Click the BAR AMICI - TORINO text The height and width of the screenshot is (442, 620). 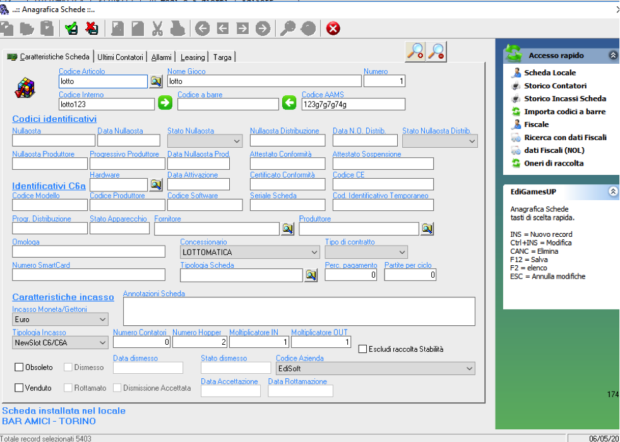(x=49, y=421)
